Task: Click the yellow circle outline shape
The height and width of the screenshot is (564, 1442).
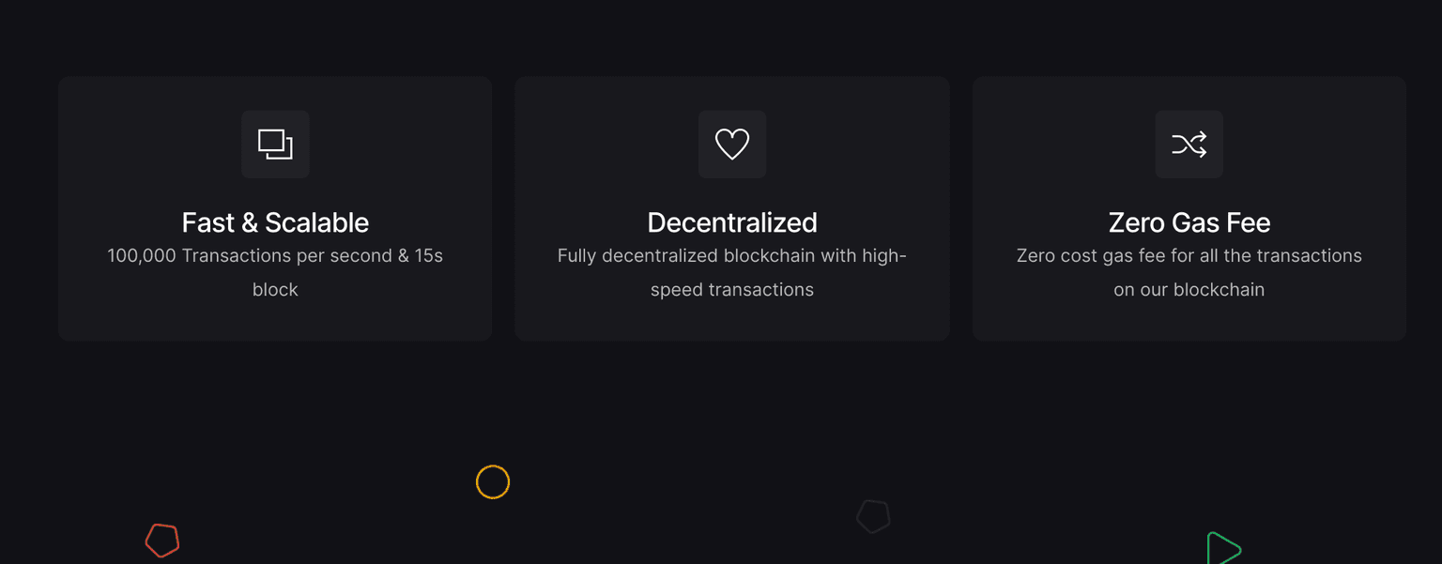Action: pos(493,482)
